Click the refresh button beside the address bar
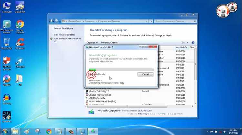Viewport: 242px width, 135px height. pos(151,21)
